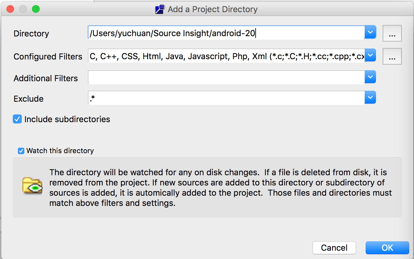
Task: Dismiss the dialog with Cancel
Action: point(334,248)
